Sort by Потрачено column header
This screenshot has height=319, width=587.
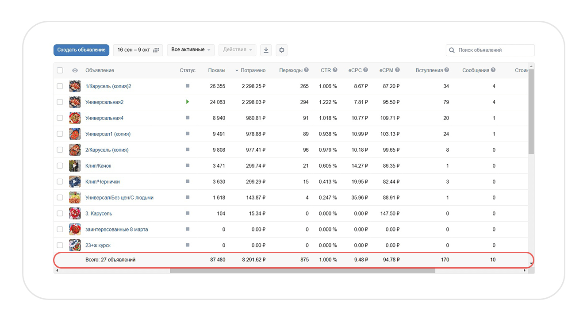[253, 70]
